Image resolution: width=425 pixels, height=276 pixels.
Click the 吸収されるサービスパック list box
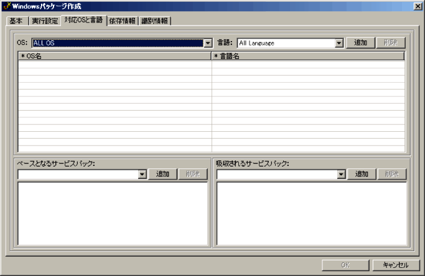coord(312,214)
